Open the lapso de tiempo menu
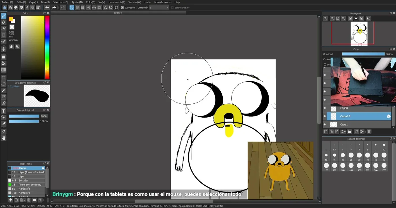The image size is (396, 208). pos(163,2)
